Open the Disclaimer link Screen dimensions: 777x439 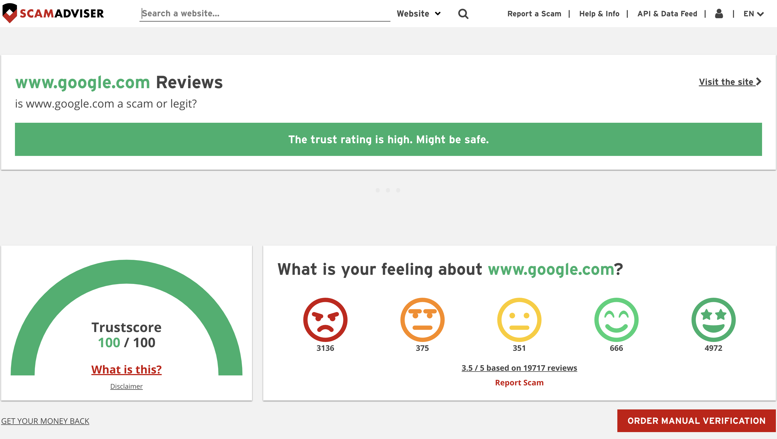(126, 386)
